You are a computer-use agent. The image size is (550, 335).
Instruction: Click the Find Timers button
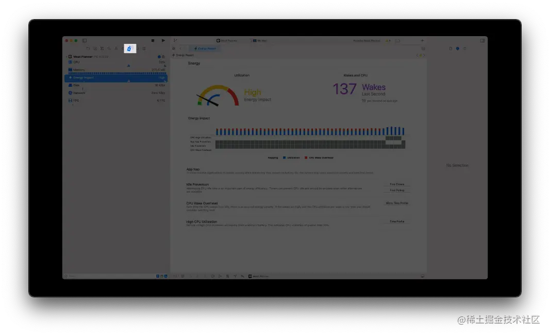click(397, 184)
